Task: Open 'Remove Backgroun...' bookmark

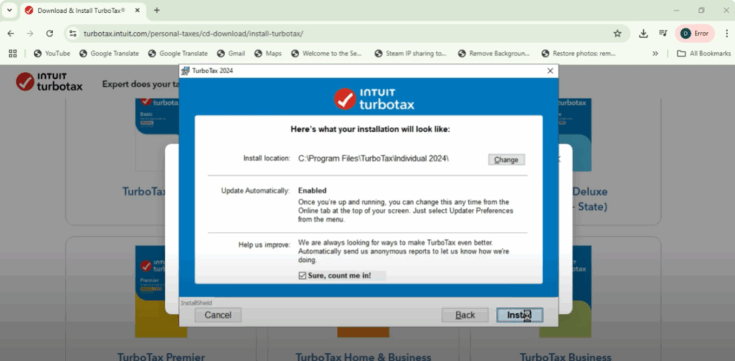Action: [x=494, y=53]
